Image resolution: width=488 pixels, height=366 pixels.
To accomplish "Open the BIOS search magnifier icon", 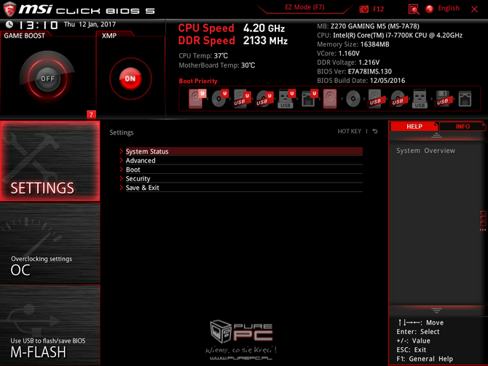I will [413, 9].
